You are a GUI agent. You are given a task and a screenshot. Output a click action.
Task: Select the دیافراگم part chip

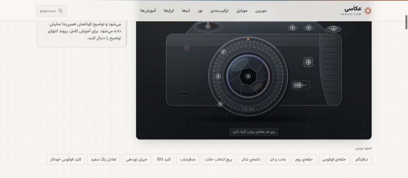tap(361, 160)
